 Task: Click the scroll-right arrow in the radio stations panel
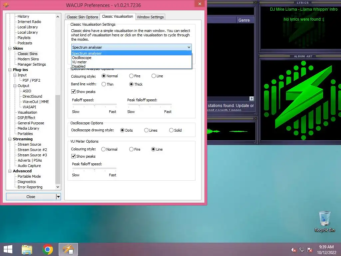[252, 99]
